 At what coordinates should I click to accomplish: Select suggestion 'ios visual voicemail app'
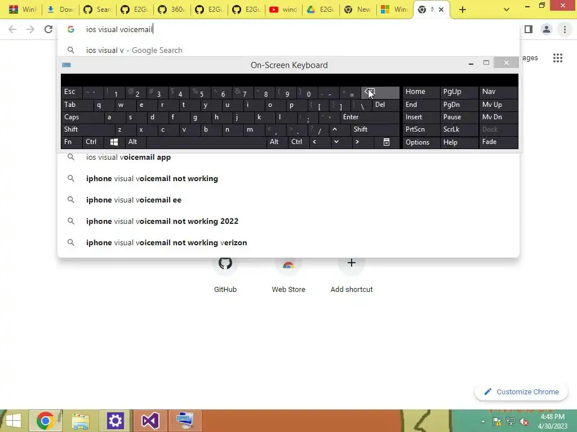(288, 157)
